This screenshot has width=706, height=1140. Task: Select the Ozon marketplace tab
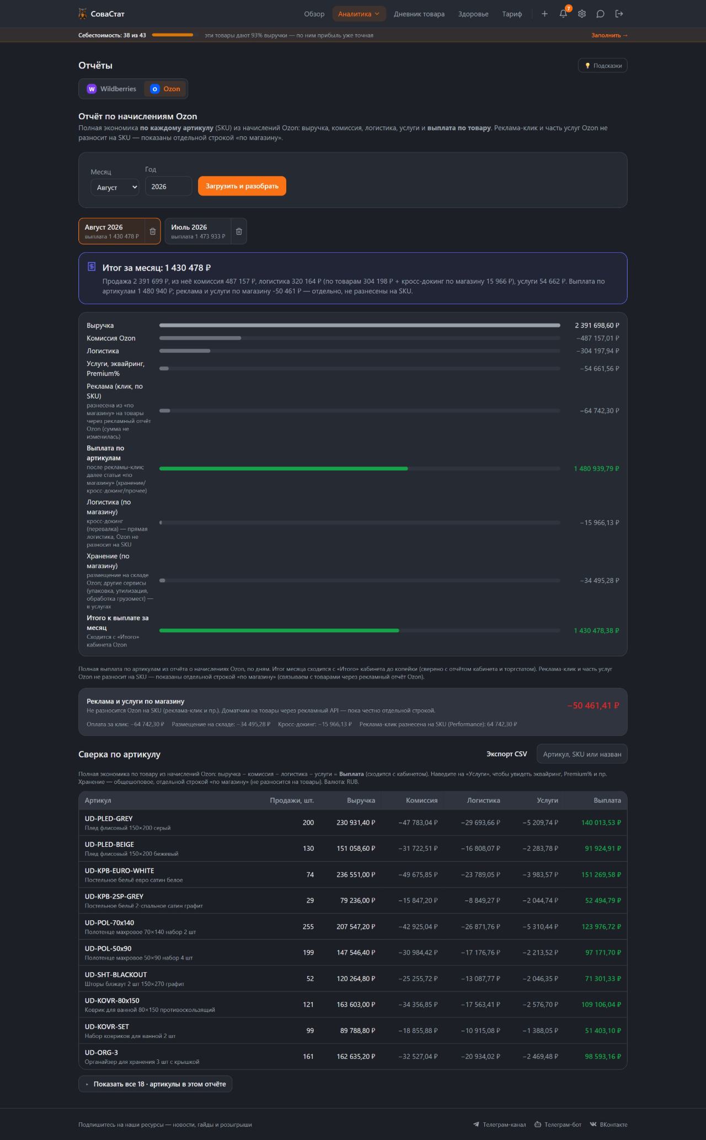[x=165, y=89]
